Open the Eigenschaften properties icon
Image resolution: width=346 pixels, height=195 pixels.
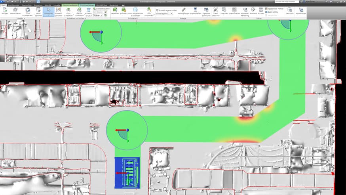(196, 11)
